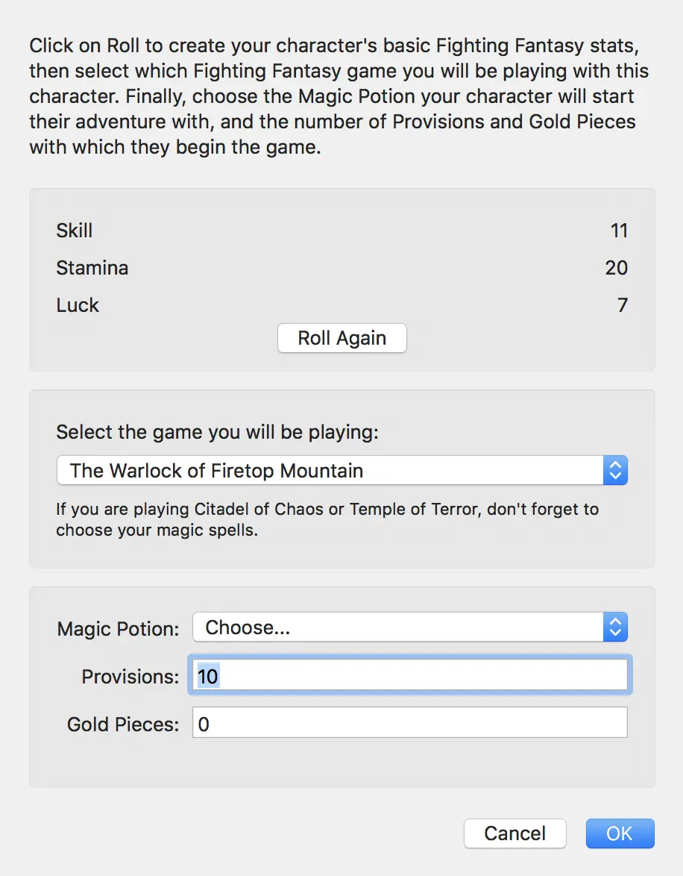Click the Magic Potion label
The height and width of the screenshot is (876, 683).
(x=118, y=629)
